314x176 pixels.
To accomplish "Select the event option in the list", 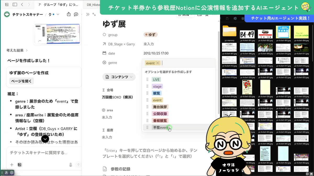I will point(157,100).
